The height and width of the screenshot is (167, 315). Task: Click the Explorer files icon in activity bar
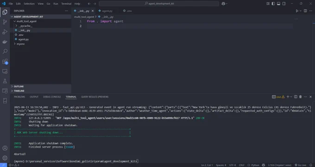tap(5, 12)
